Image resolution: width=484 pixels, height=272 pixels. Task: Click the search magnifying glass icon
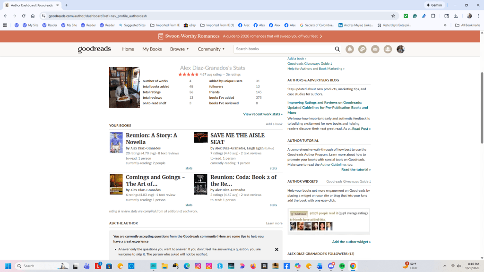337,49
